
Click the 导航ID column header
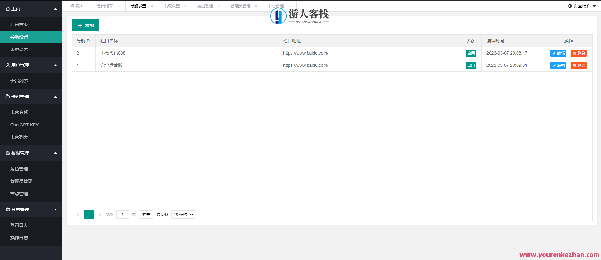pyautogui.click(x=83, y=41)
